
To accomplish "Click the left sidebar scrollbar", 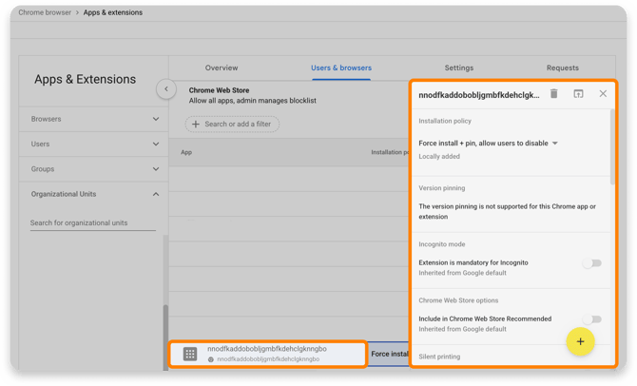I will point(165,338).
